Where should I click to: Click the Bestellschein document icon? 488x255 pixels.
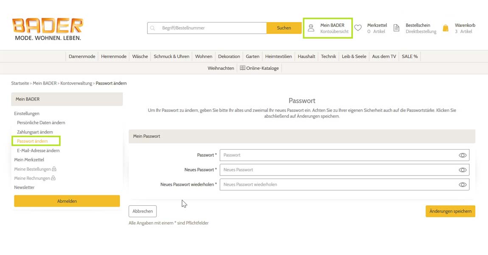click(396, 28)
